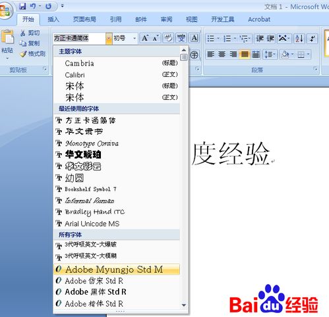Select 幼圆 font from recent list
This screenshot has width=329, height=317.
pos(117,178)
